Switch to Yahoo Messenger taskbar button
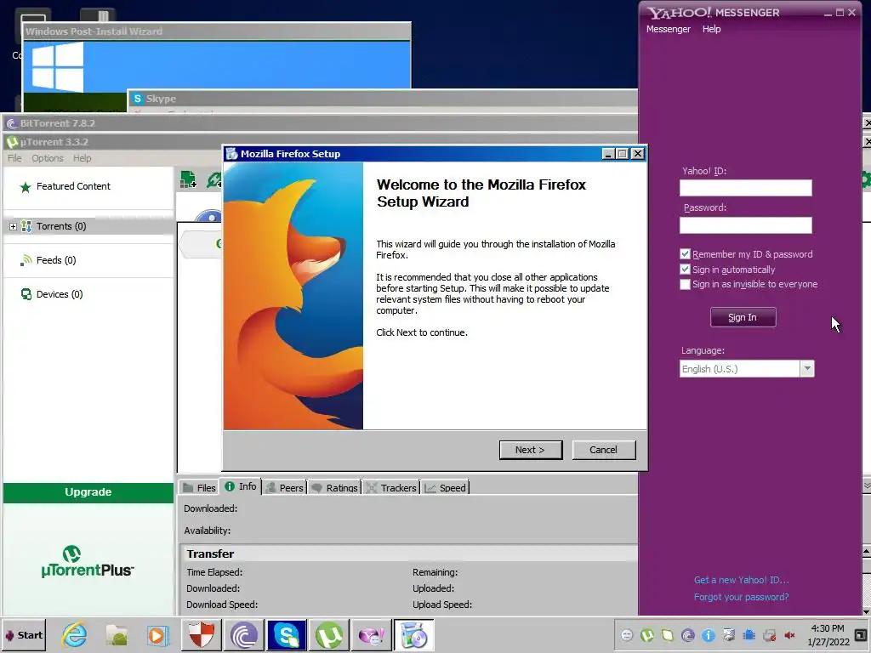871x653 pixels. point(371,635)
